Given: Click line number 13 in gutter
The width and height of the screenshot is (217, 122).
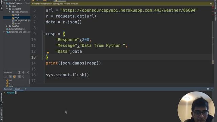Looking at the screenshot, I should (x=33, y=57).
